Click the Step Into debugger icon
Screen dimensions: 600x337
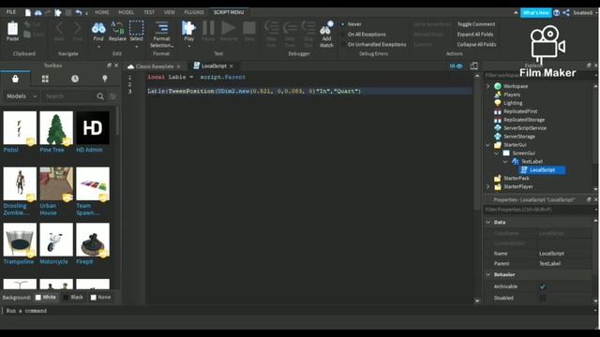pos(271,28)
